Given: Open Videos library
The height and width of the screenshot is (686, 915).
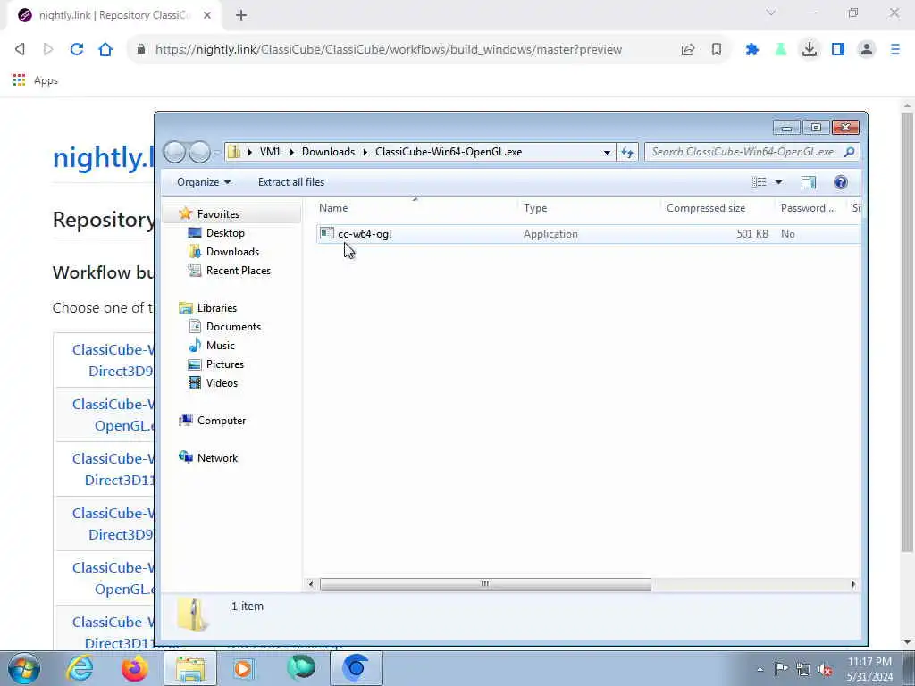Looking at the screenshot, I should (222, 382).
